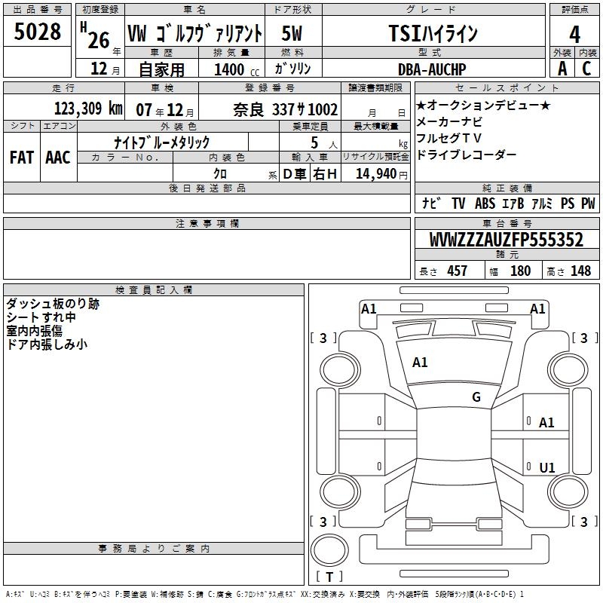603x603 pixels.
Task: Select the seating capacity value 5人
Action: click(x=323, y=142)
